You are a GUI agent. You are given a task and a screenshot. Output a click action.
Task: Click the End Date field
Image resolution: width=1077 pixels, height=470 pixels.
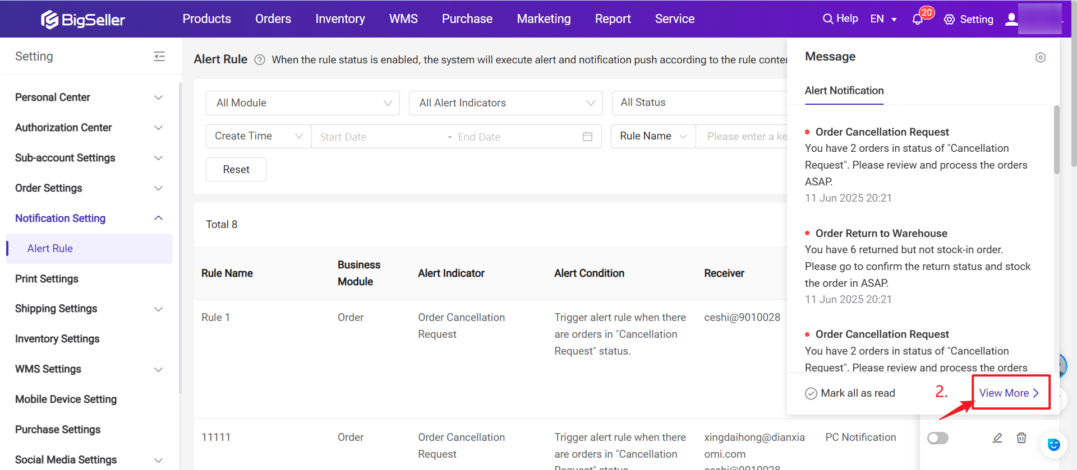[516, 137]
